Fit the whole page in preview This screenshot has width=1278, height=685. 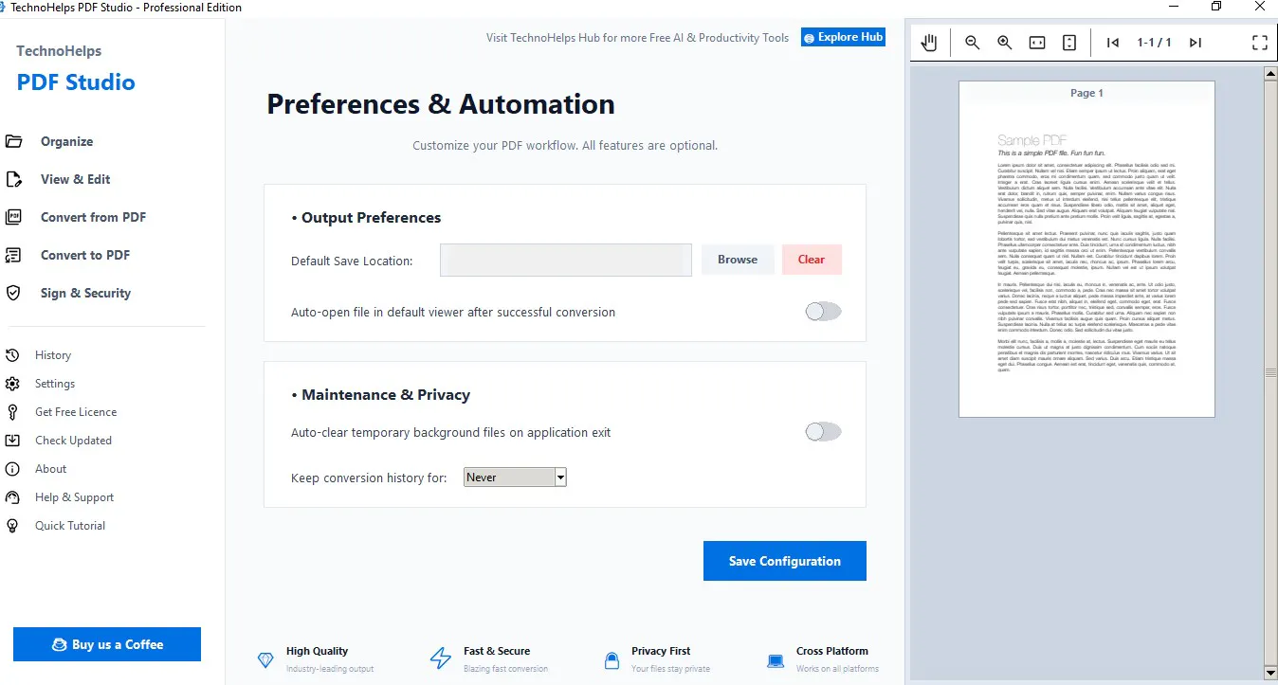click(x=1069, y=43)
